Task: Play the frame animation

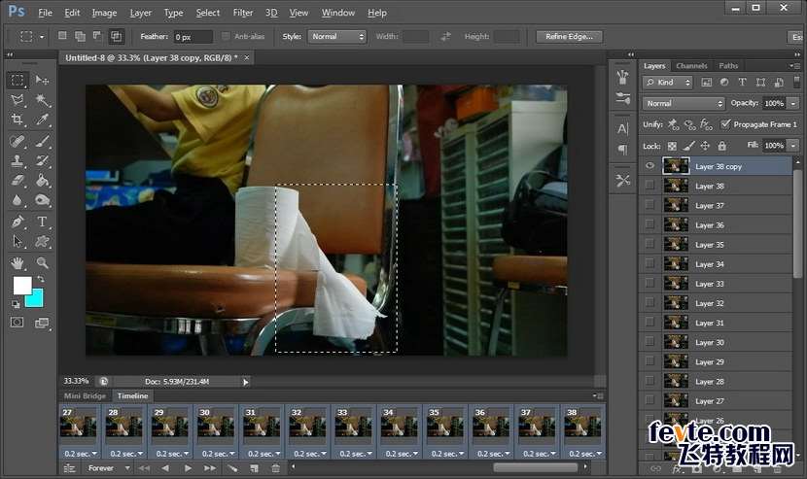Action: 188,468
